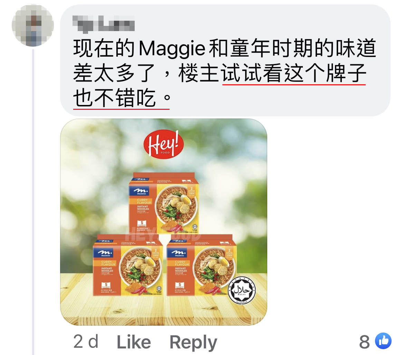The image size is (404, 355).
Task: Open the blue thumbs-up reaction icon
Action: [x=383, y=341]
